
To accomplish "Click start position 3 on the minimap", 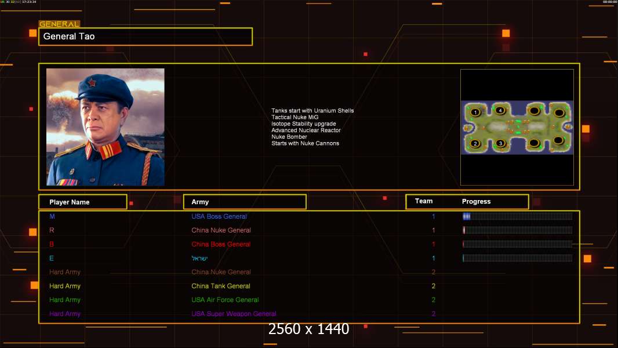I will 500,143.
